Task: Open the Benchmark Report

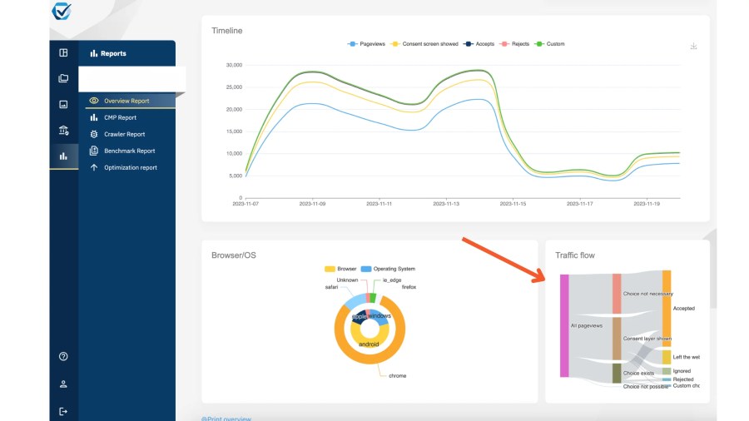Action: 131,151
